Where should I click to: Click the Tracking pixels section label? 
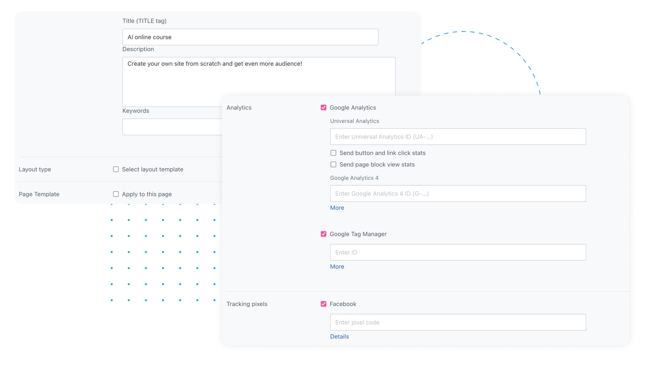pos(247,304)
